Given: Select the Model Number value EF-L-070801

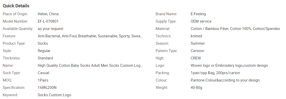Looking at the screenshot, I should (48, 21).
